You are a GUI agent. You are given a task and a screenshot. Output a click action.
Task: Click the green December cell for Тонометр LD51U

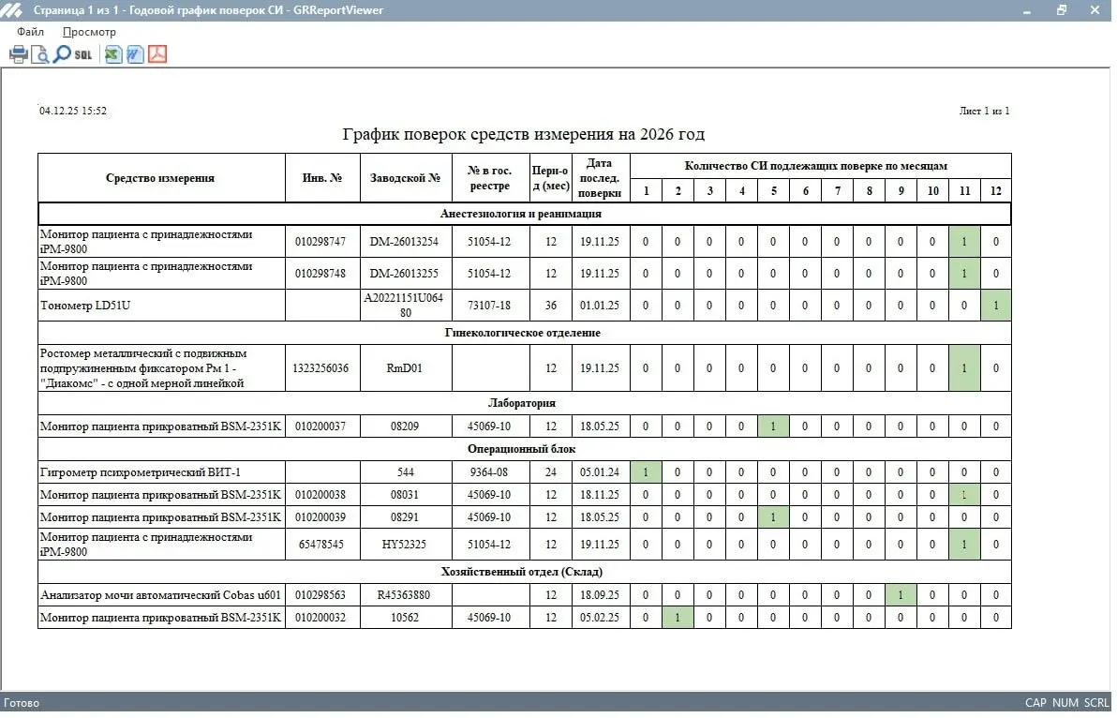(x=996, y=306)
